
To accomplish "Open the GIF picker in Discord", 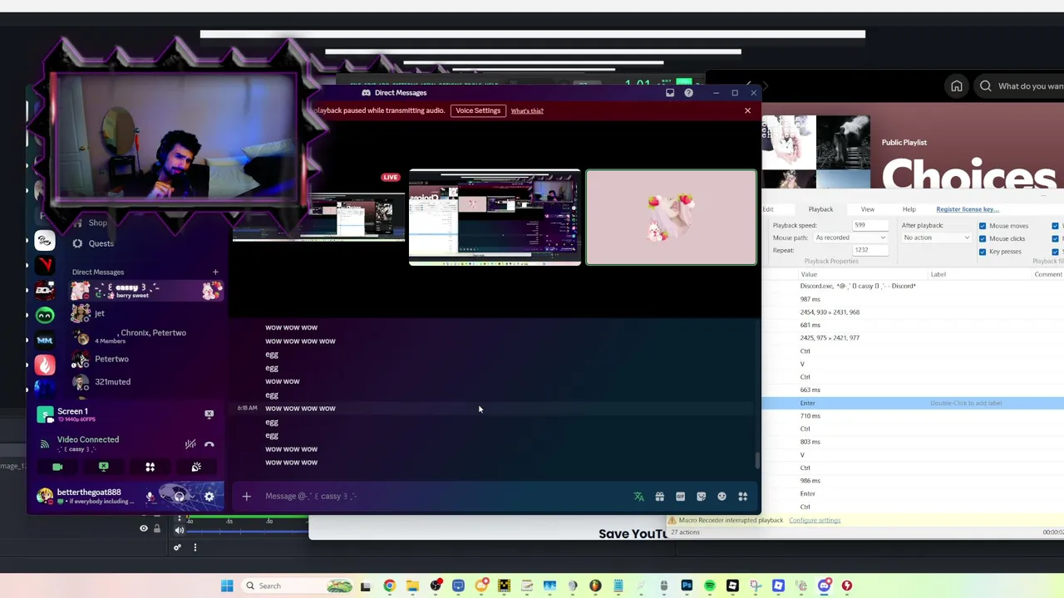I will coord(680,497).
